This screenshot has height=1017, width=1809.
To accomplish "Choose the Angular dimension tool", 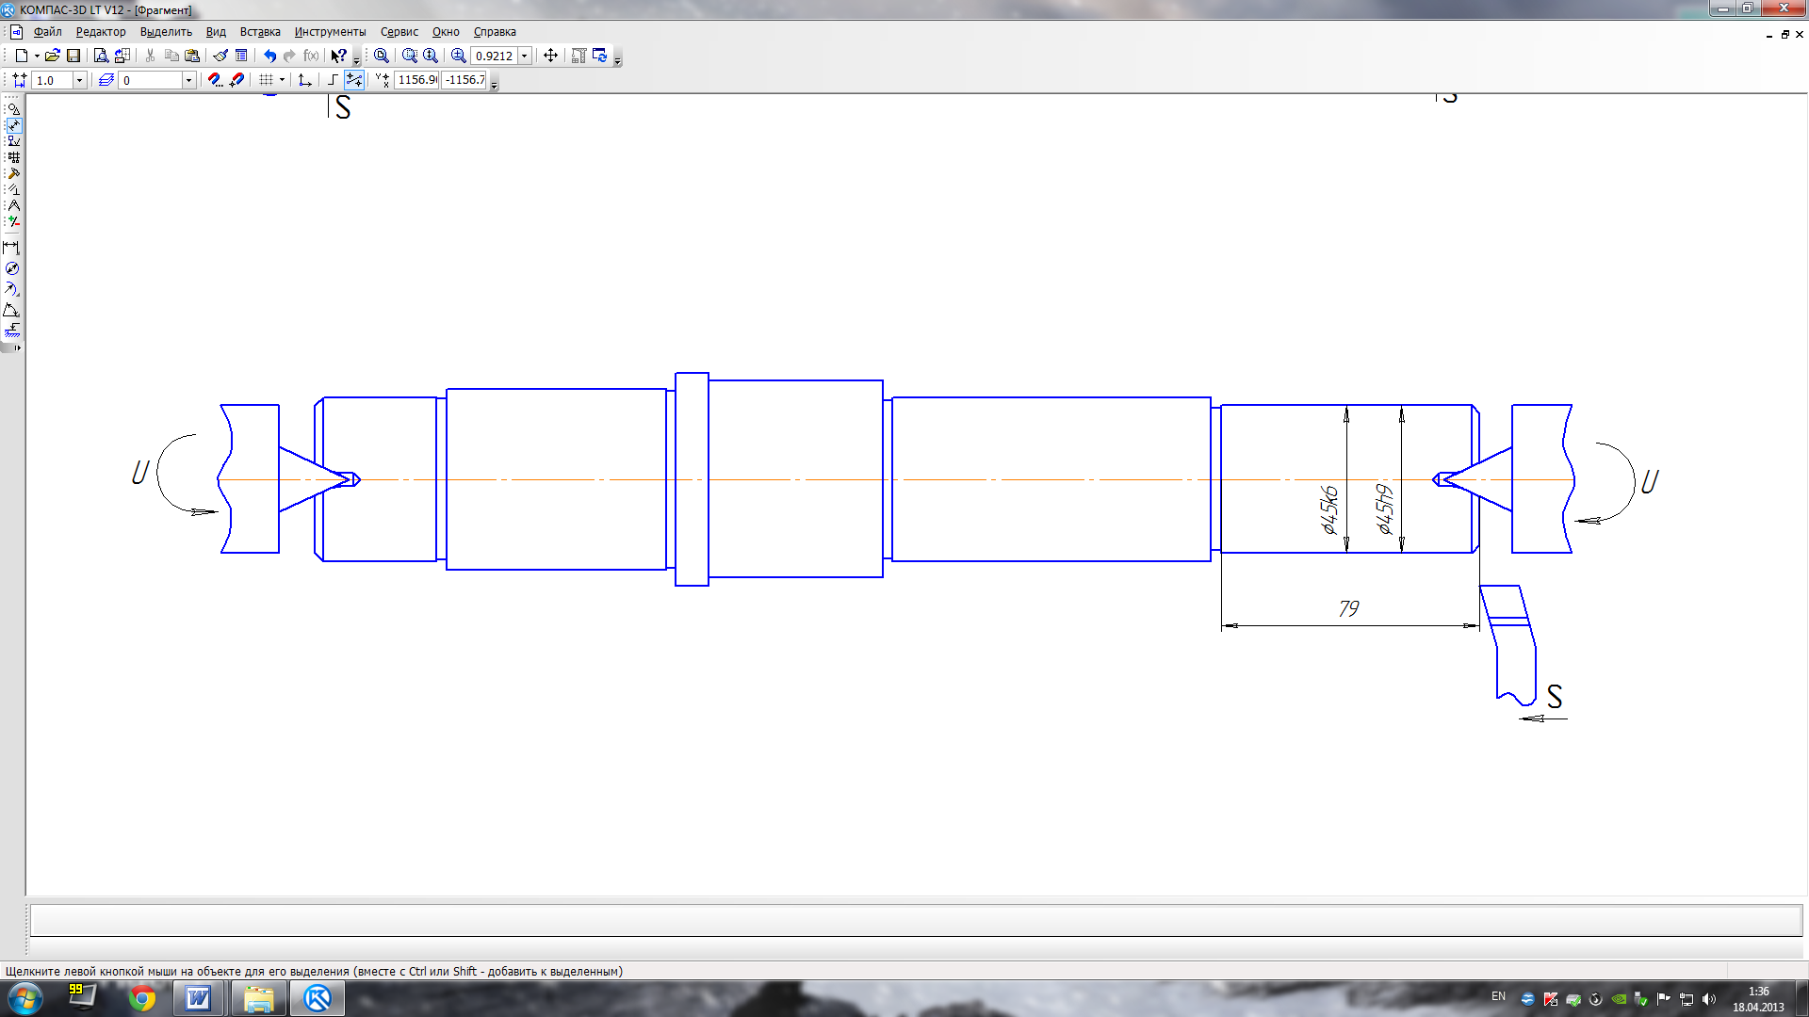I will point(11,310).
